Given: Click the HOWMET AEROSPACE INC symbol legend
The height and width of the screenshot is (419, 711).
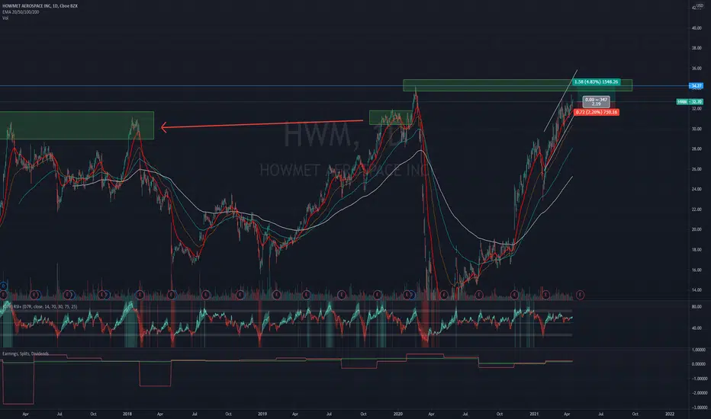Looking at the screenshot, I should tap(40, 6).
